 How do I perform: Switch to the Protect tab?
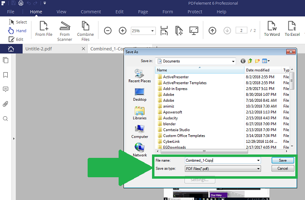coord(195,12)
